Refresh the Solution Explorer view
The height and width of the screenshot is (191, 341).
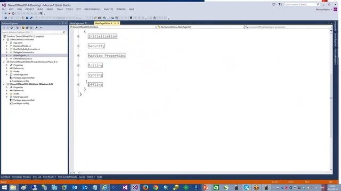(x=23, y=28)
